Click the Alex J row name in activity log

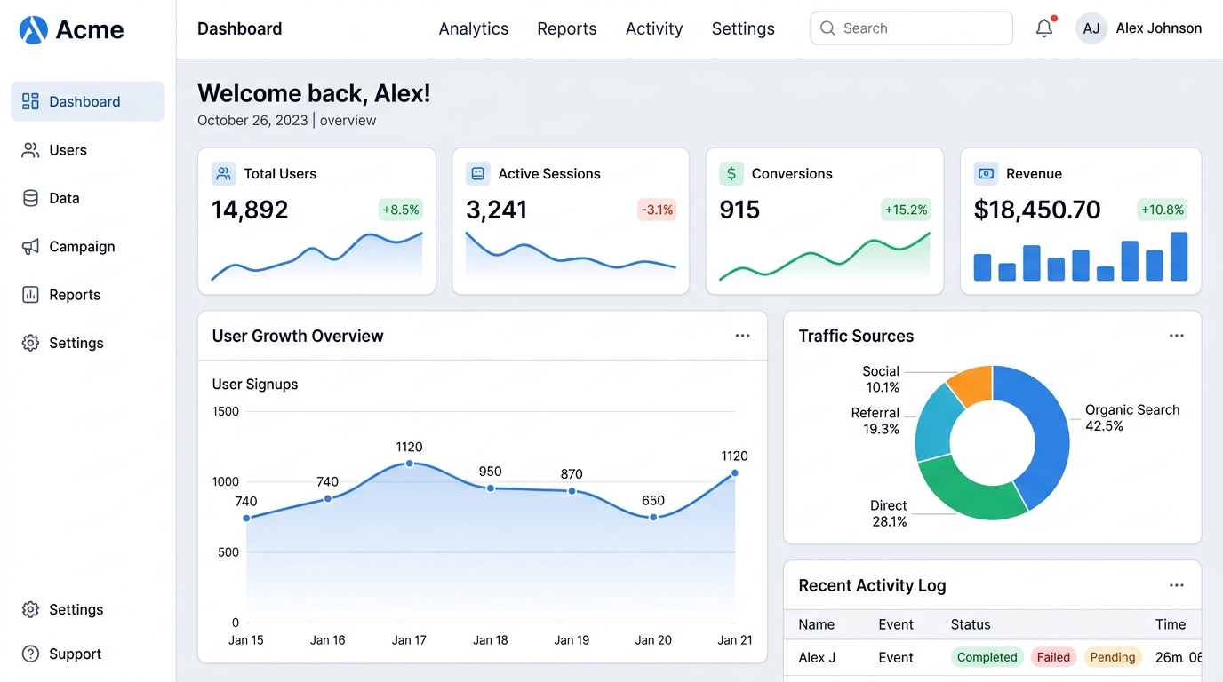pos(817,657)
